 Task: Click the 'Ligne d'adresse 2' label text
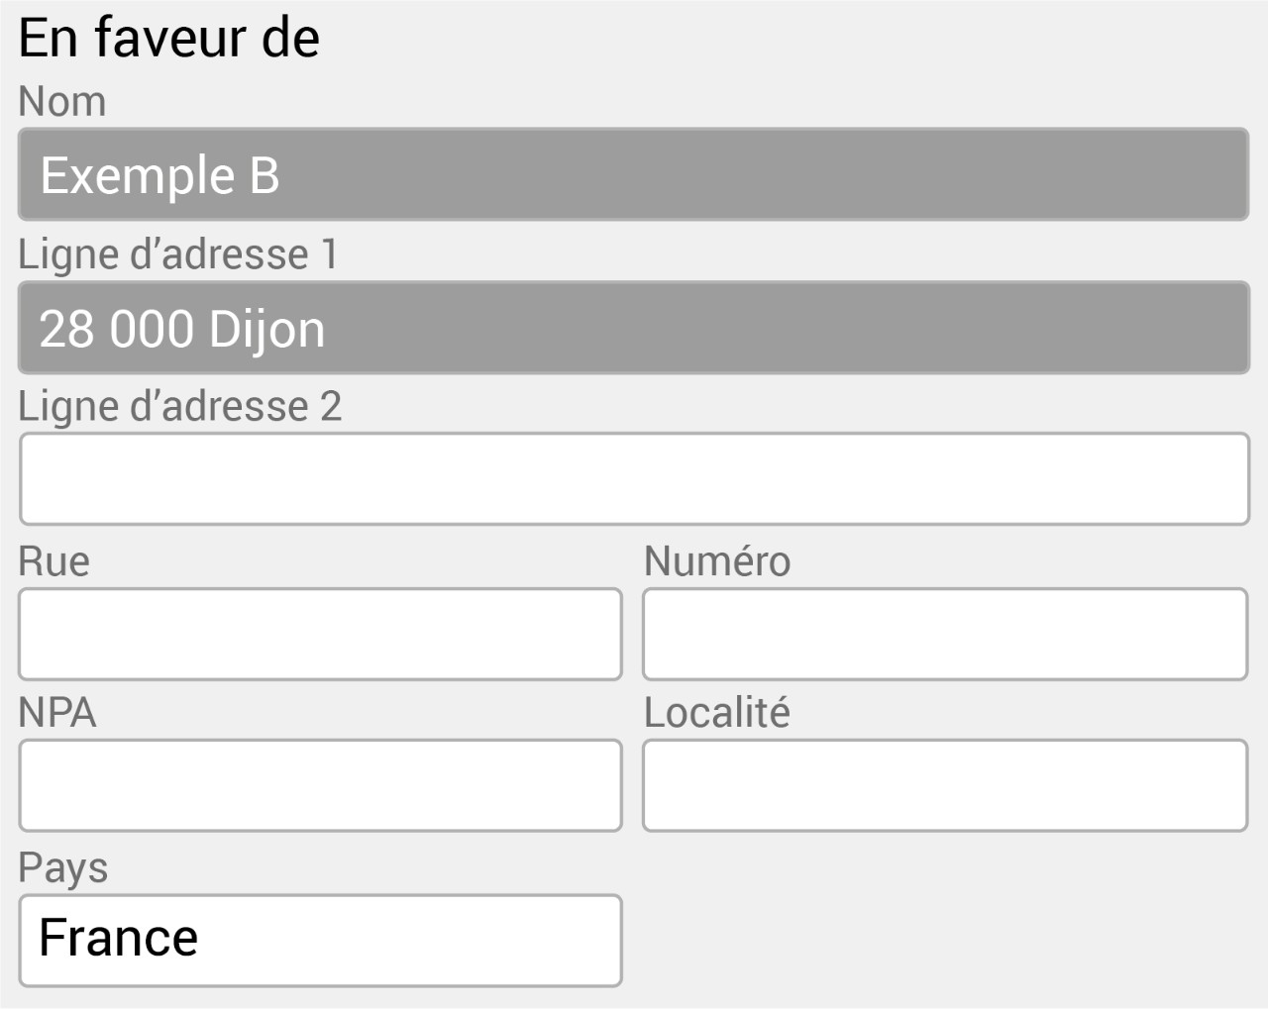coord(180,406)
